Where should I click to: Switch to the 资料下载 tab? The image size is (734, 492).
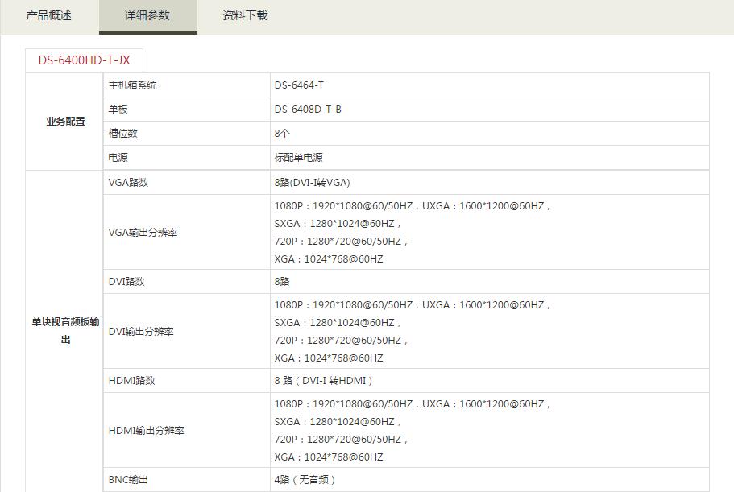245,15
